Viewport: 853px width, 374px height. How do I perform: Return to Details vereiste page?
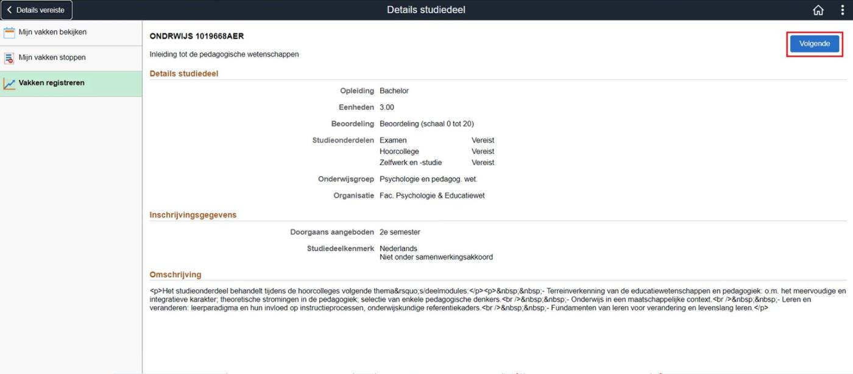[x=37, y=10]
